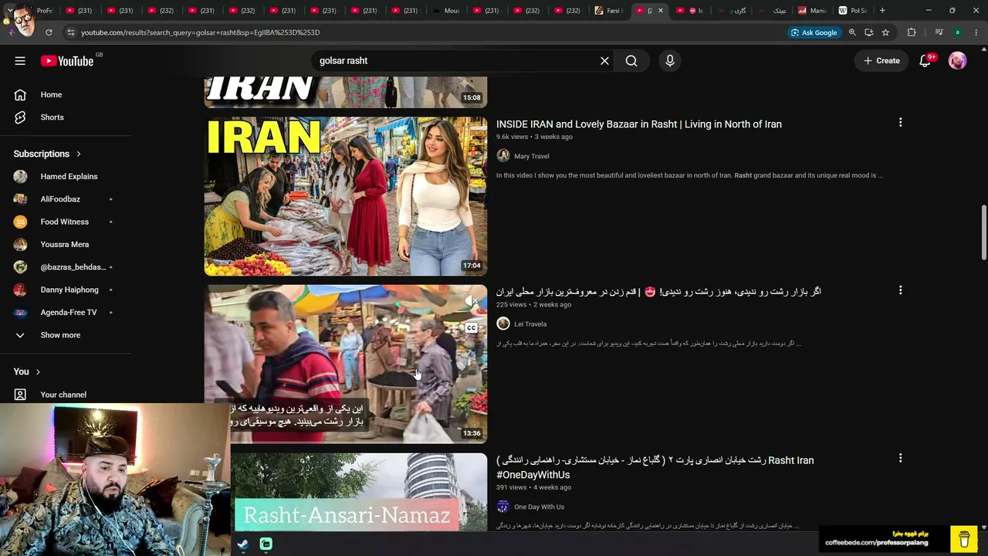
Task: Open the YouTube guide hamburger menu
Action: pyautogui.click(x=20, y=61)
